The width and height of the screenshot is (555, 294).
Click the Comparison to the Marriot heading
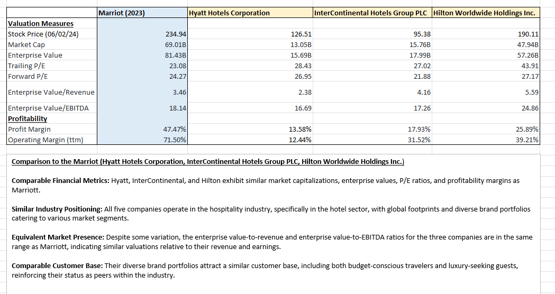[208, 162]
